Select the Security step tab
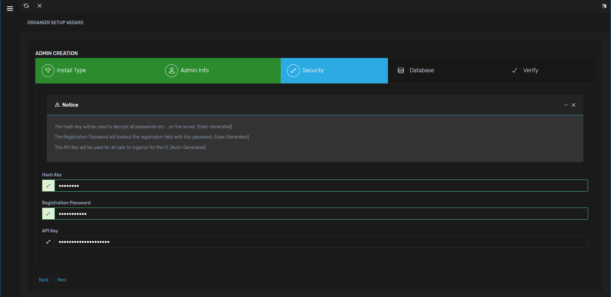This screenshot has width=611, height=297. click(x=334, y=70)
